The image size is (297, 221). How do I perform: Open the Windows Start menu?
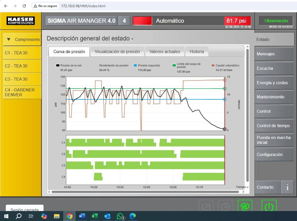pyautogui.click(x=6, y=216)
